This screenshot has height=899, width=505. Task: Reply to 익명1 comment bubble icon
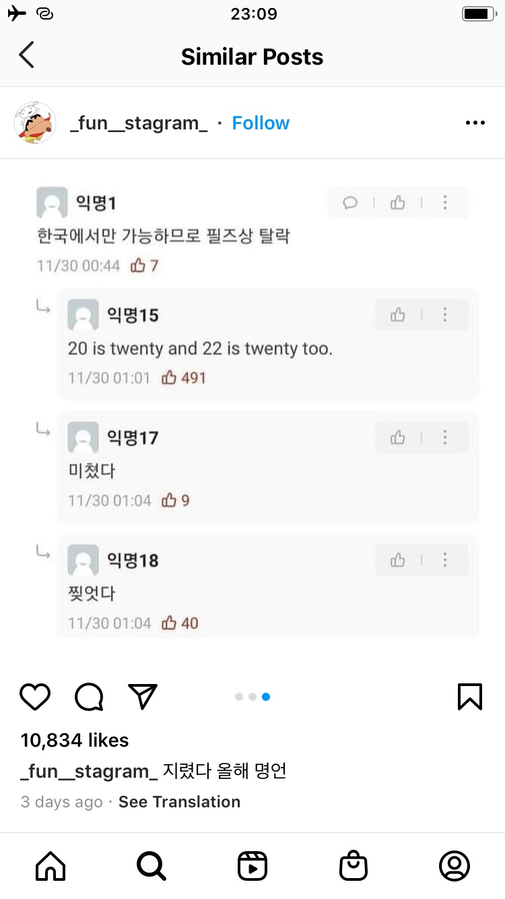coord(350,203)
